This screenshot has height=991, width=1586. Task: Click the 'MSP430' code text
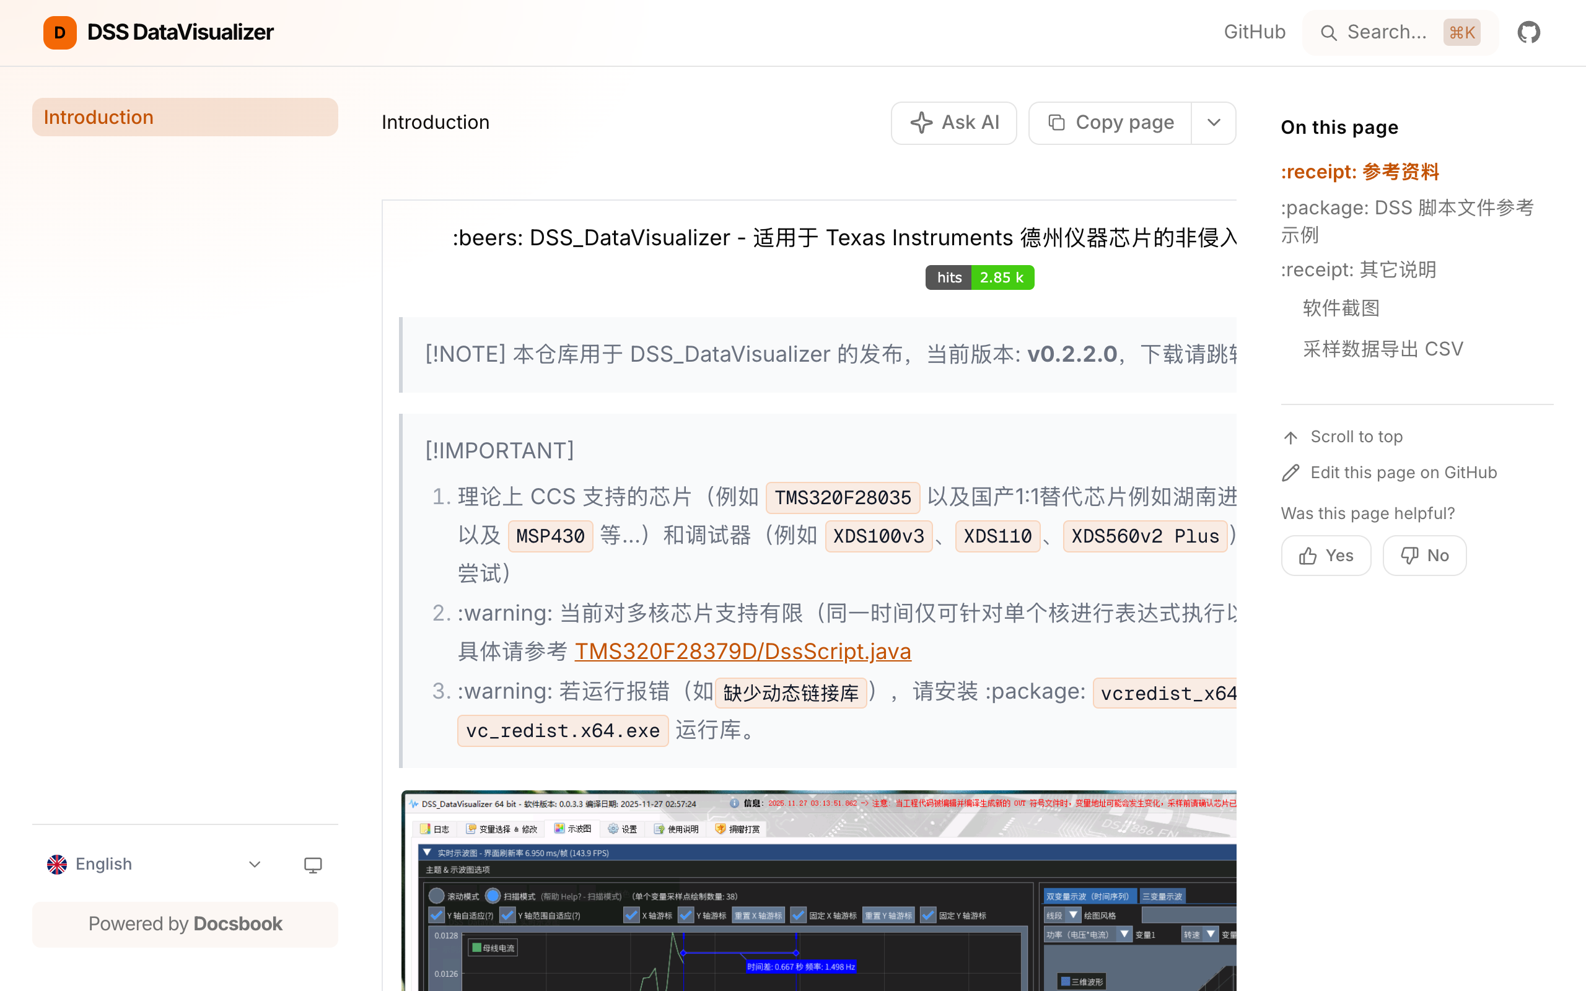(550, 536)
